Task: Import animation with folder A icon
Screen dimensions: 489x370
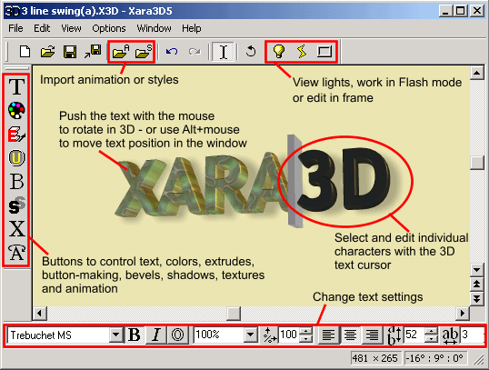Action: click(121, 52)
